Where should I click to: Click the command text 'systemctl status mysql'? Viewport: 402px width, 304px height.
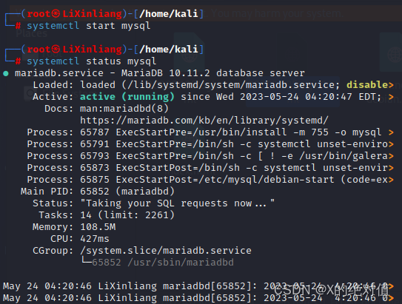click(x=92, y=61)
